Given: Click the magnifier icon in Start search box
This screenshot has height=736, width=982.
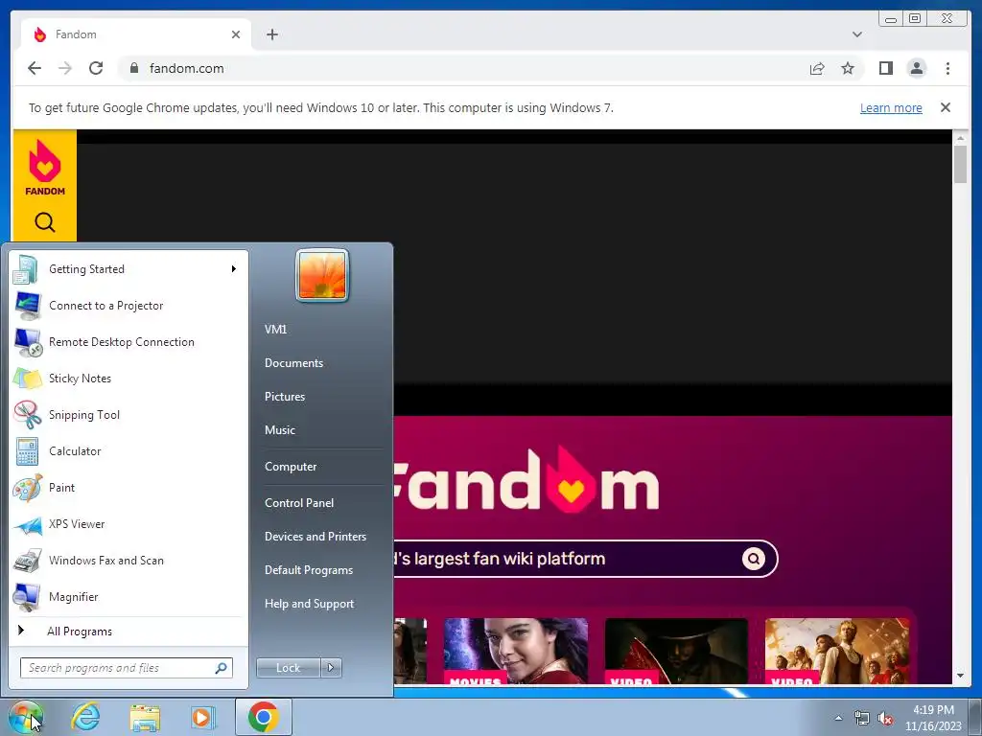Looking at the screenshot, I should point(221,668).
